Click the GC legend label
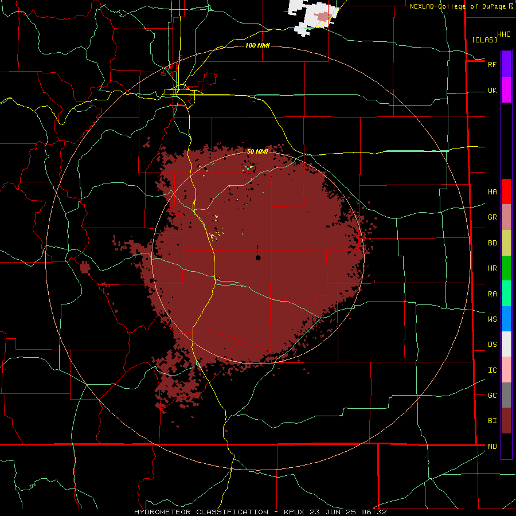This screenshot has height=516, width=516. point(492,396)
